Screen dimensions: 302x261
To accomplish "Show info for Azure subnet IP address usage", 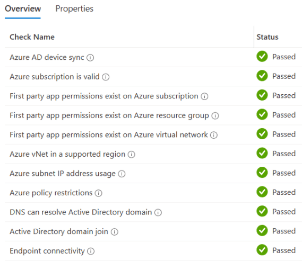I will (x=122, y=174).
